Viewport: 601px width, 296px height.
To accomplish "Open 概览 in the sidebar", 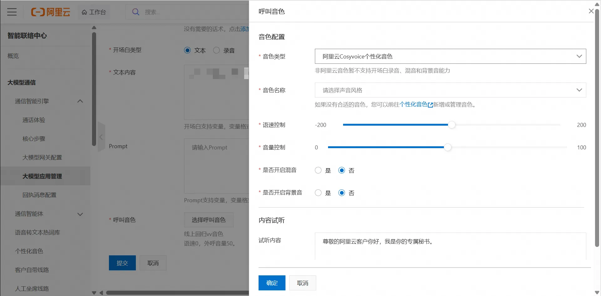I will [x=13, y=56].
